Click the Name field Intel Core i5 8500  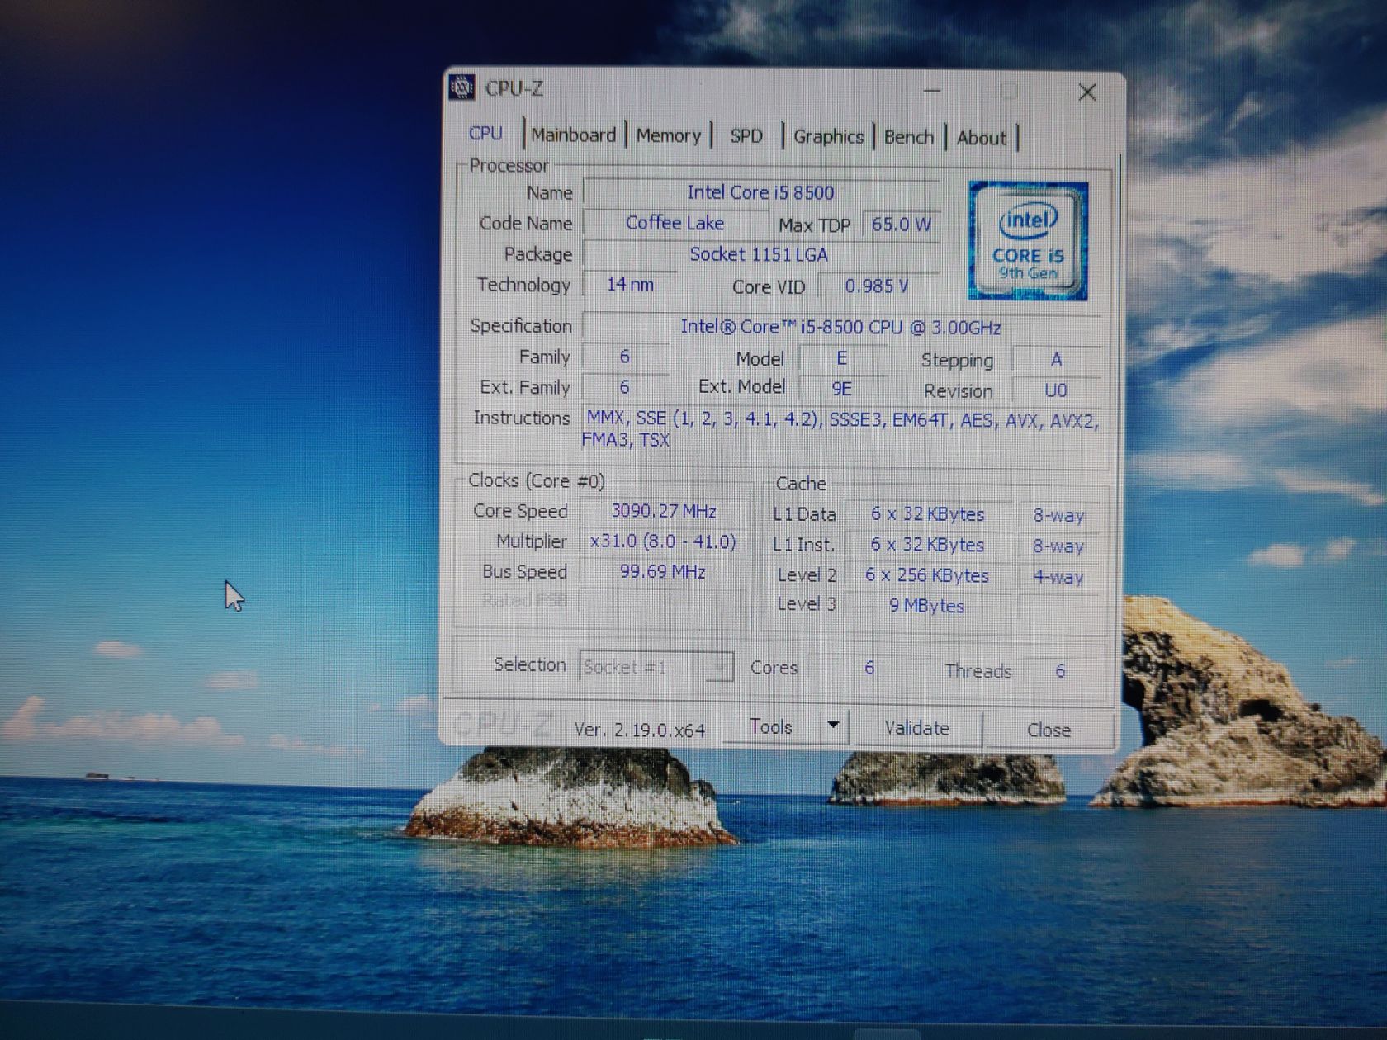click(x=760, y=192)
